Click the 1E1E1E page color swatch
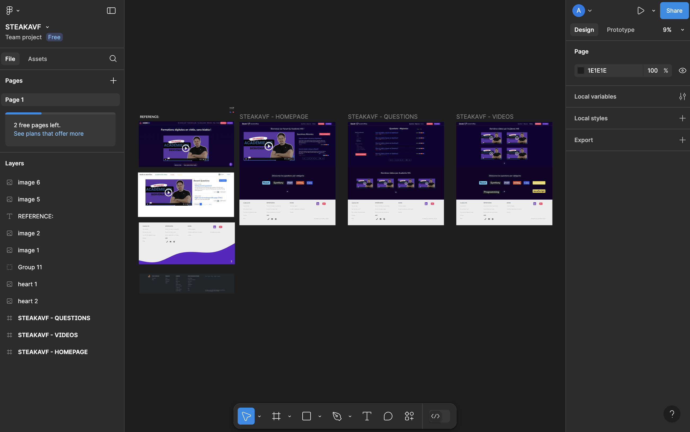Image resolution: width=690 pixels, height=432 pixels. [581, 70]
